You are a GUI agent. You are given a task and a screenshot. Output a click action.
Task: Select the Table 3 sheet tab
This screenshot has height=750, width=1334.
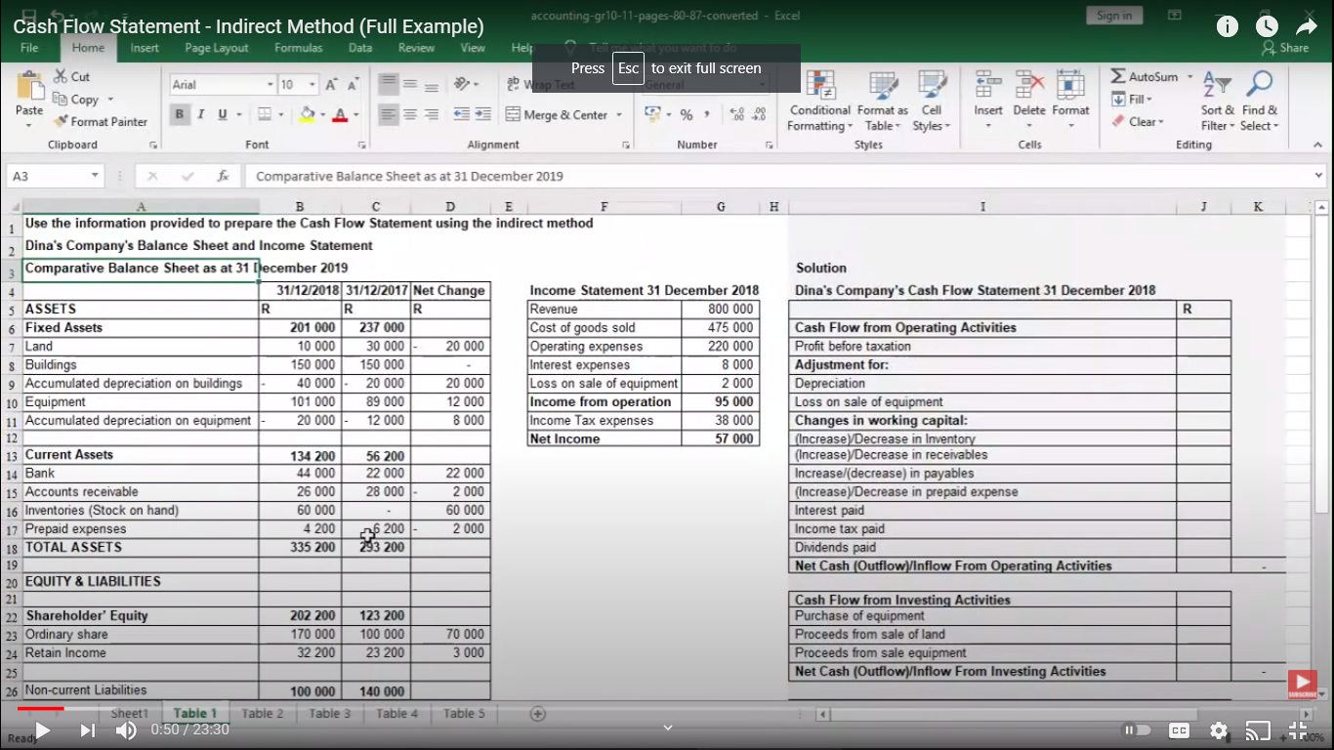coord(329,714)
